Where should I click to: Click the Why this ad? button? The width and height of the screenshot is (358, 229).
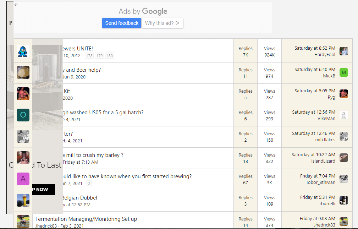[x=163, y=23]
